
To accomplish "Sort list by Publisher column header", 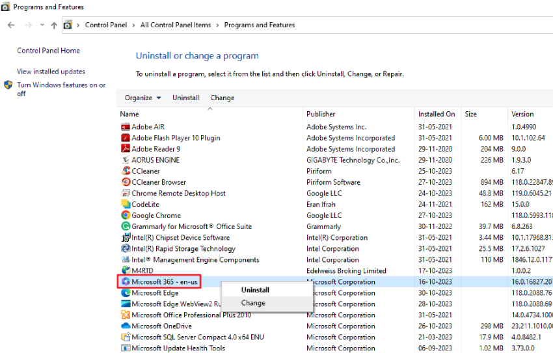I will click(321, 114).
